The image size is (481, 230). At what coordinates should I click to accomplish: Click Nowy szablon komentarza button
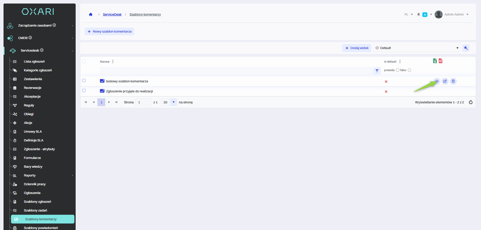pyautogui.click(x=109, y=32)
